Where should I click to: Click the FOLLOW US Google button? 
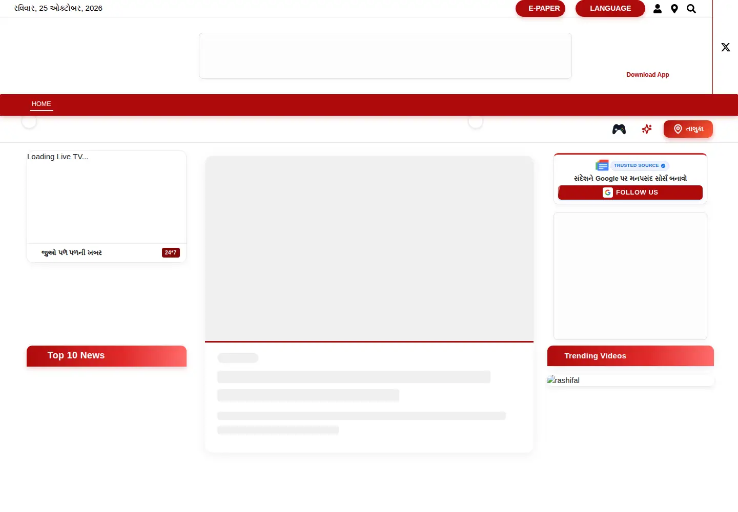630,193
